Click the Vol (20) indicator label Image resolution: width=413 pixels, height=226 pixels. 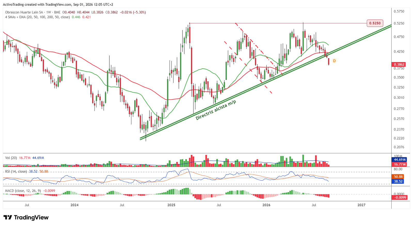click(x=11, y=158)
